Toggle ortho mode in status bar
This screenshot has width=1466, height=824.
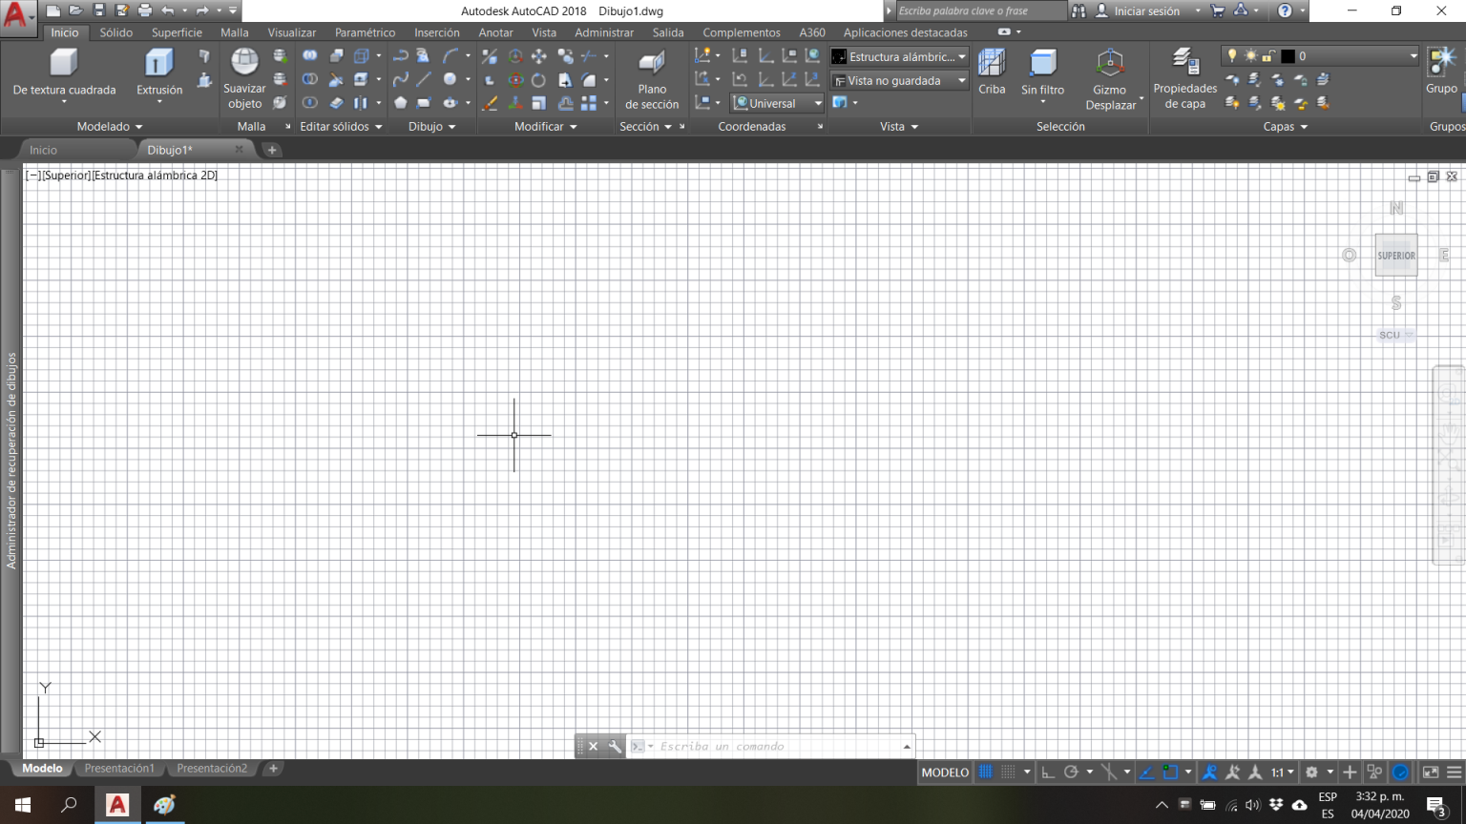1048,772
